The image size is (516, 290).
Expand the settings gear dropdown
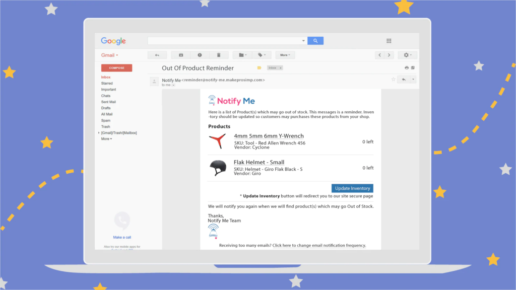pyautogui.click(x=407, y=55)
